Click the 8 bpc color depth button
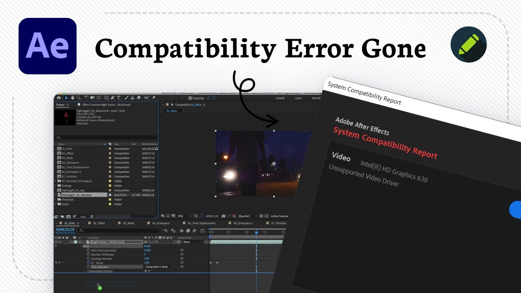The image size is (521, 293). 83,217
